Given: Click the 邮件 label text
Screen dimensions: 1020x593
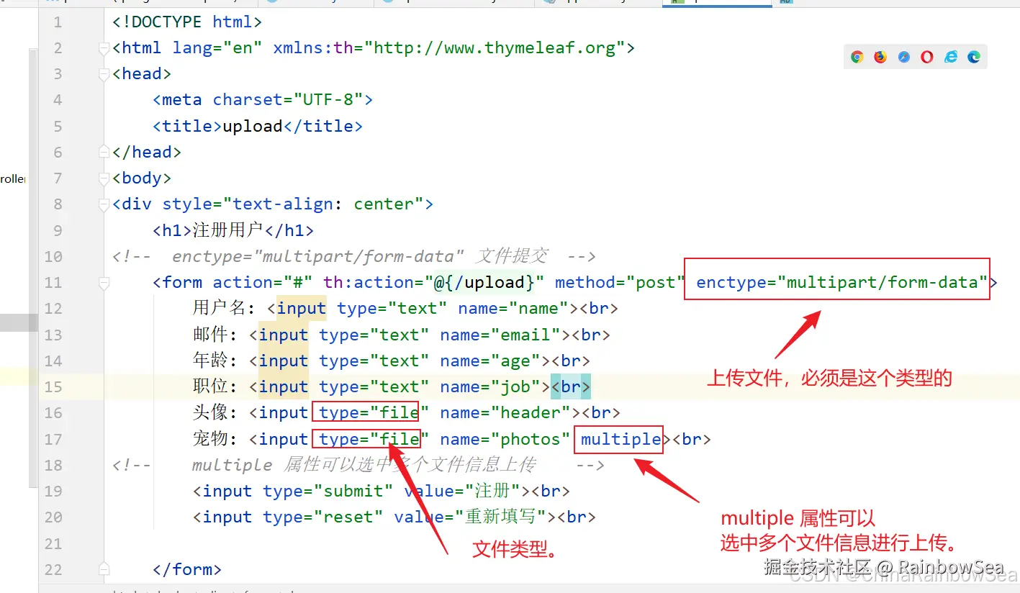Looking at the screenshot, I should (x=210, y=335).
